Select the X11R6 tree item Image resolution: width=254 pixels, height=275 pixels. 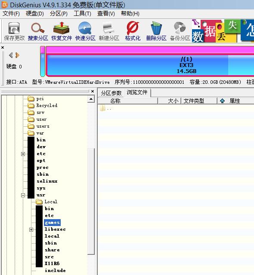pos(52,263)
